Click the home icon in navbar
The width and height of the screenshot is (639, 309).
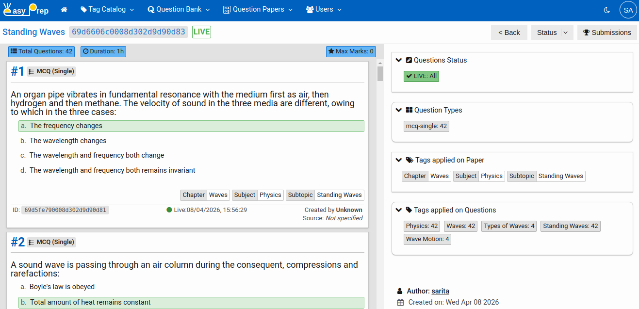click(64, 10)
